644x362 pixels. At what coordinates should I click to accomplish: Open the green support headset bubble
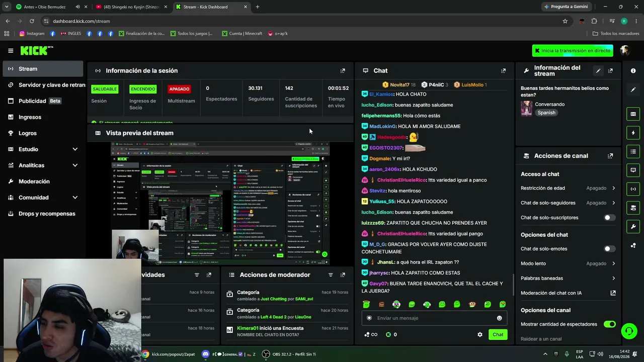pos(629,331)
